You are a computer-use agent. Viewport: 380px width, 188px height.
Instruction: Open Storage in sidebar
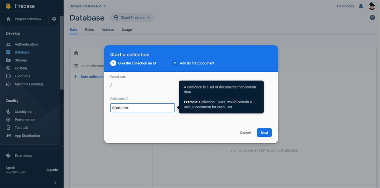21,60
